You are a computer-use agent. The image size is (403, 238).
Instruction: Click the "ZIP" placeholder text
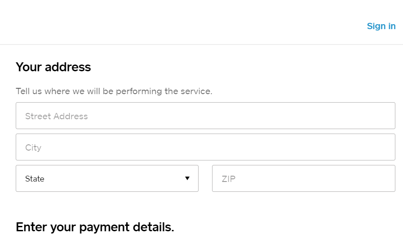(x=229, y=179)
